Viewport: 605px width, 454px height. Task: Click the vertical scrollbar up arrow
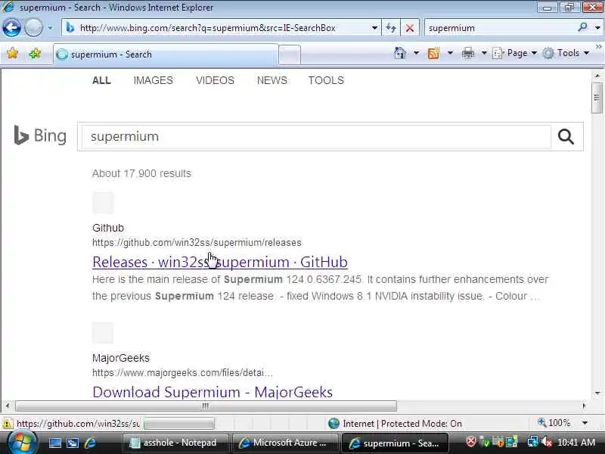(x=597, y=76)
